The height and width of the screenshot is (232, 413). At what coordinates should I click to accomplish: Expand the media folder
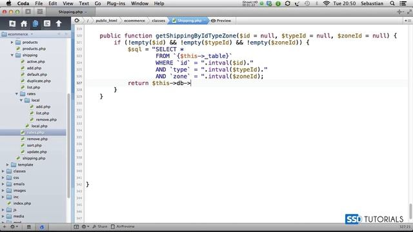(3, 217)
